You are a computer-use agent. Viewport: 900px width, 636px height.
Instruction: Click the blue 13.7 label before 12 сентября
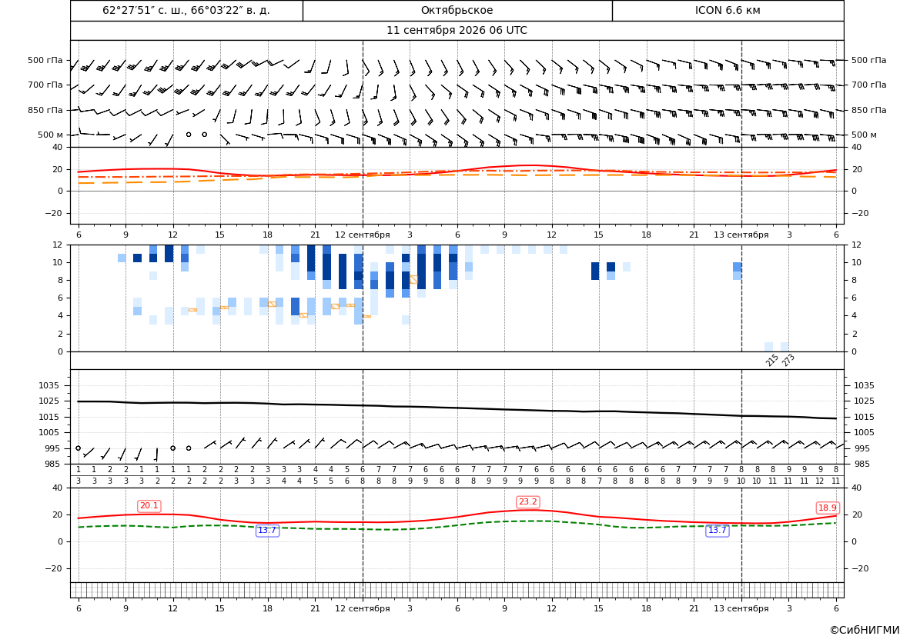pos(267,531)
